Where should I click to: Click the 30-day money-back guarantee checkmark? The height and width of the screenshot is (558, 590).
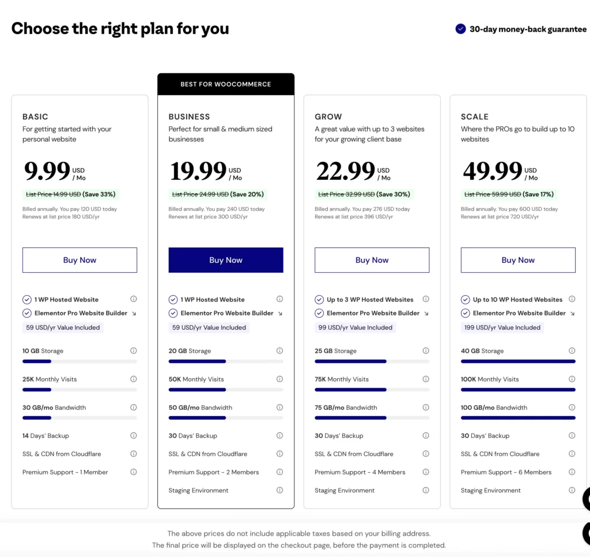coord(460,29)
